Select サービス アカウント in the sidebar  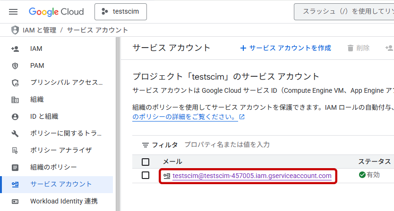tap(61, 184)
